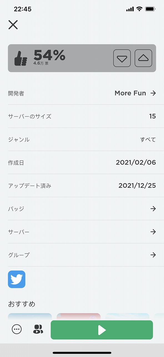Tap the arrow on the グループ row
The width and height of the screenshot is (164, 357).
(x=153, y=255)
